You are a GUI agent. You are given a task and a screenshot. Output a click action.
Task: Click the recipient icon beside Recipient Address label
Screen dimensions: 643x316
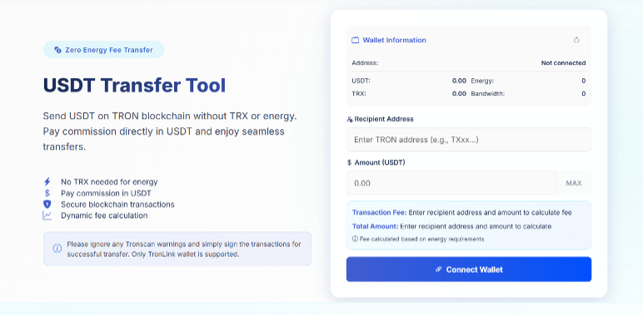click(x=349, y=119)
